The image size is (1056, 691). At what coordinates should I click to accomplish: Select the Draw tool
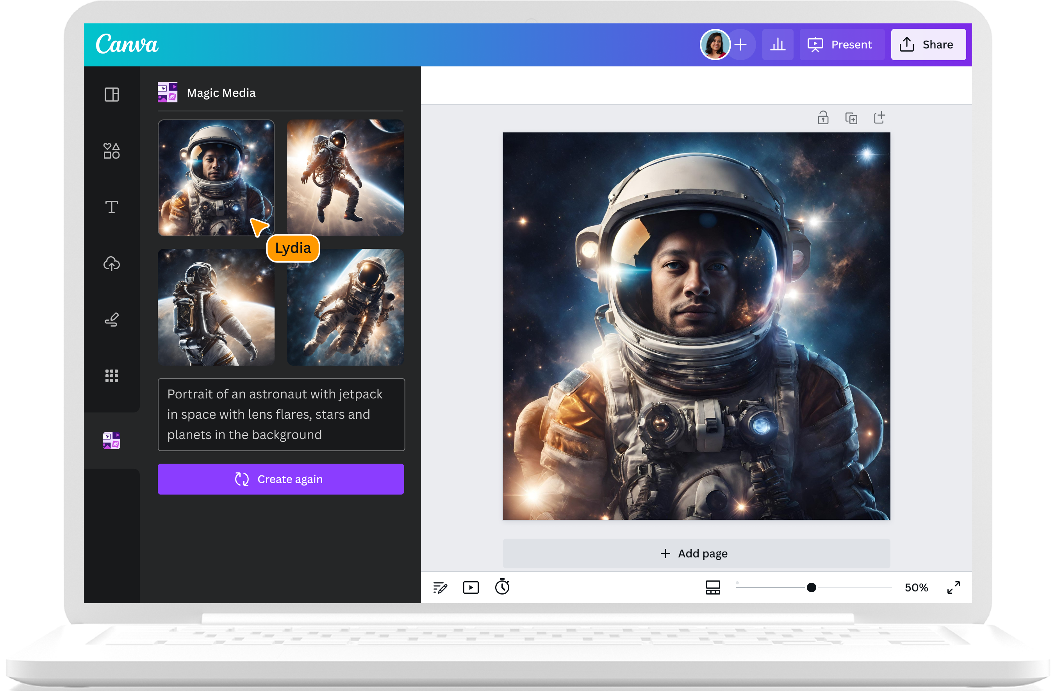click(111, 320)
